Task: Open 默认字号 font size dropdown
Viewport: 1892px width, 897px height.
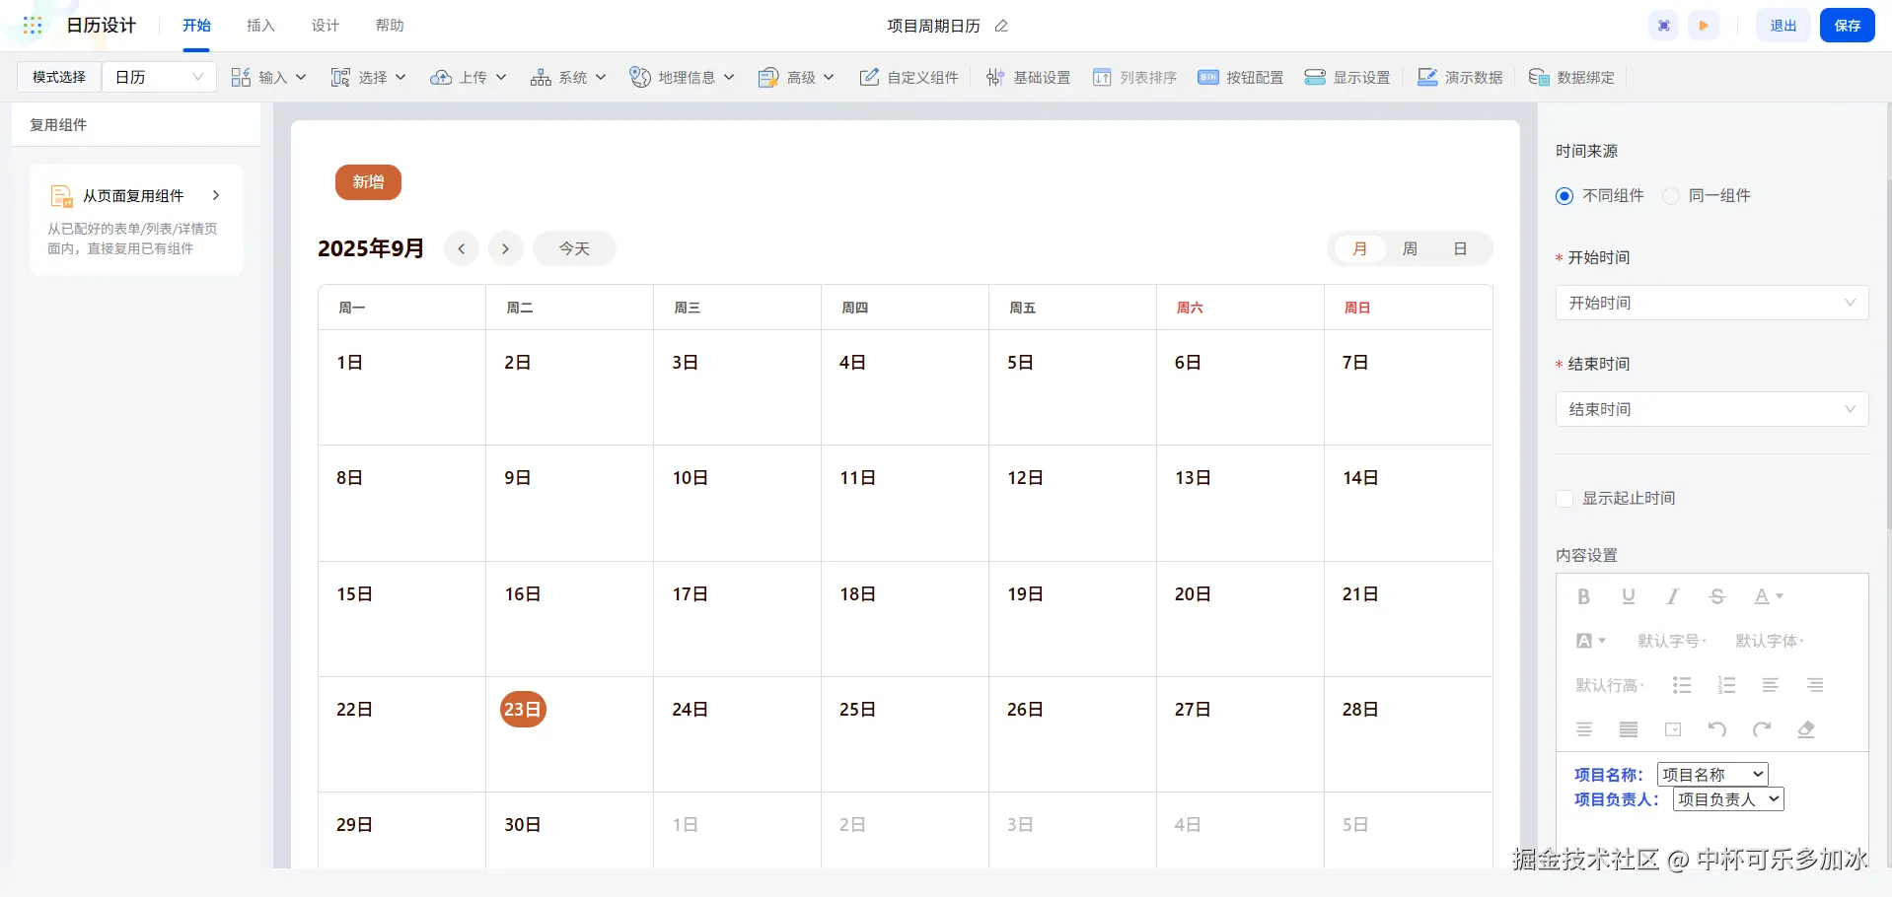Action: [x=1671, y=641]
